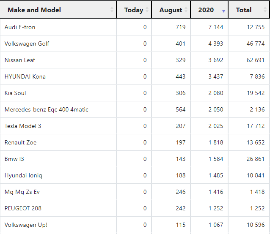The image size is (270, 234).
Task: Click Total value 2 136 for Mercedes-benz Eqc
Action: click(x=257, y=110)
